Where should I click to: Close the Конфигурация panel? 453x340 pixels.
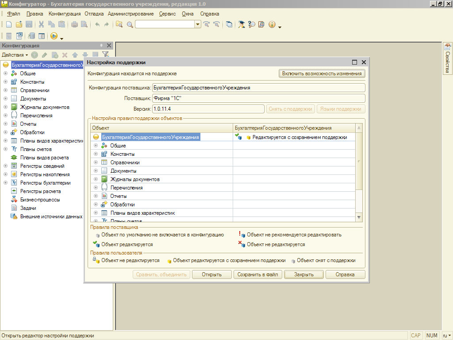[x=109, y=46]
